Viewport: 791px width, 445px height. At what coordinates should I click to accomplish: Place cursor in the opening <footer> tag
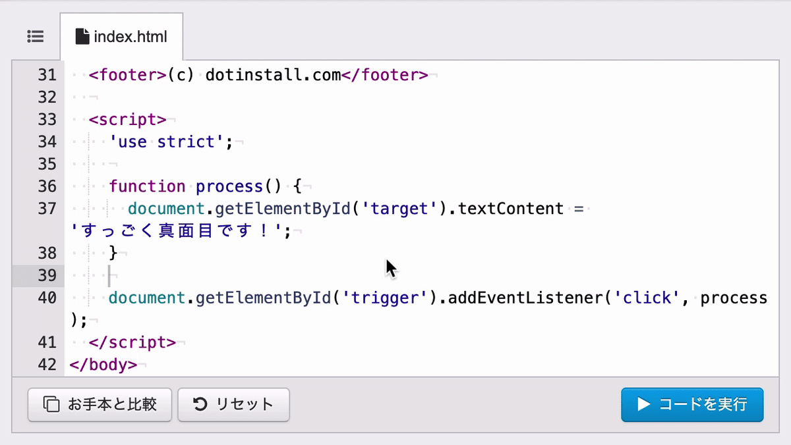click(127, 75)
